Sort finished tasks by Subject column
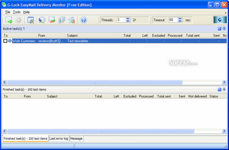 67,96
